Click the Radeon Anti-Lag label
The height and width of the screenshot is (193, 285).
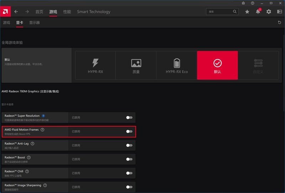[16, 143]
